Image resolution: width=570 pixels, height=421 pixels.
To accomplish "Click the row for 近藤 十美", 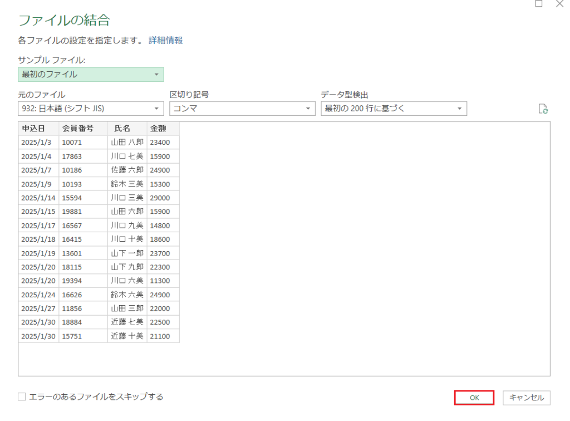I will pyautogui.click(x=127, y=336).
